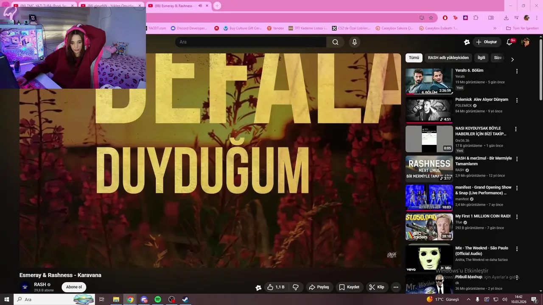Open the Buy Culture Gift Cer bookmark
This screenshot has width=543, height=305.
click(243, 28)
